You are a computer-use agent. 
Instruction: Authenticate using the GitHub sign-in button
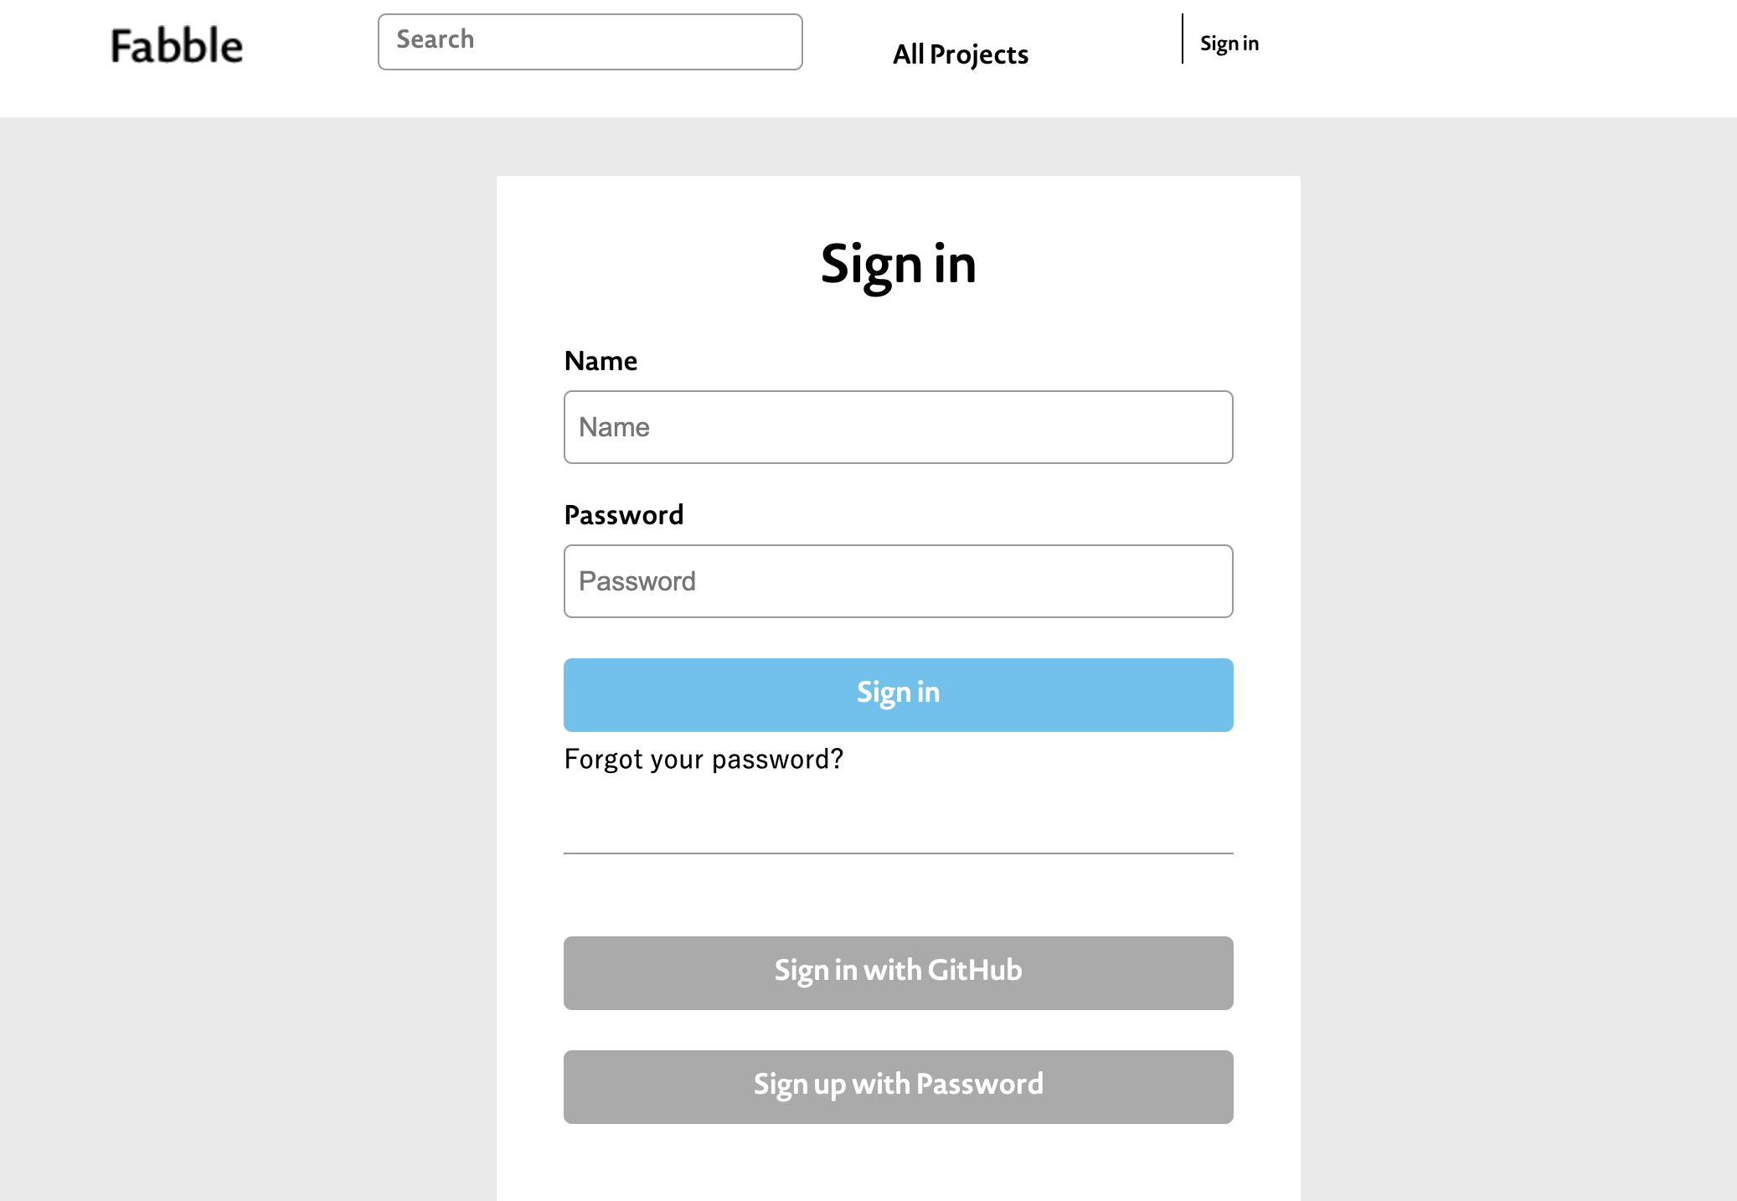pos(898,972)
